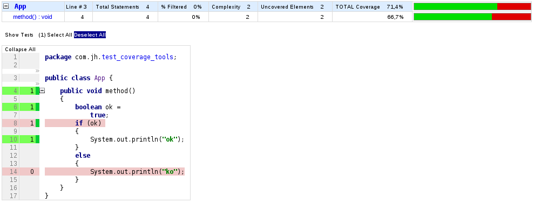The width and height of the screenshot is (534, 203).
Task: Click hit count 0 on line 14
Action: coord(32,172)
